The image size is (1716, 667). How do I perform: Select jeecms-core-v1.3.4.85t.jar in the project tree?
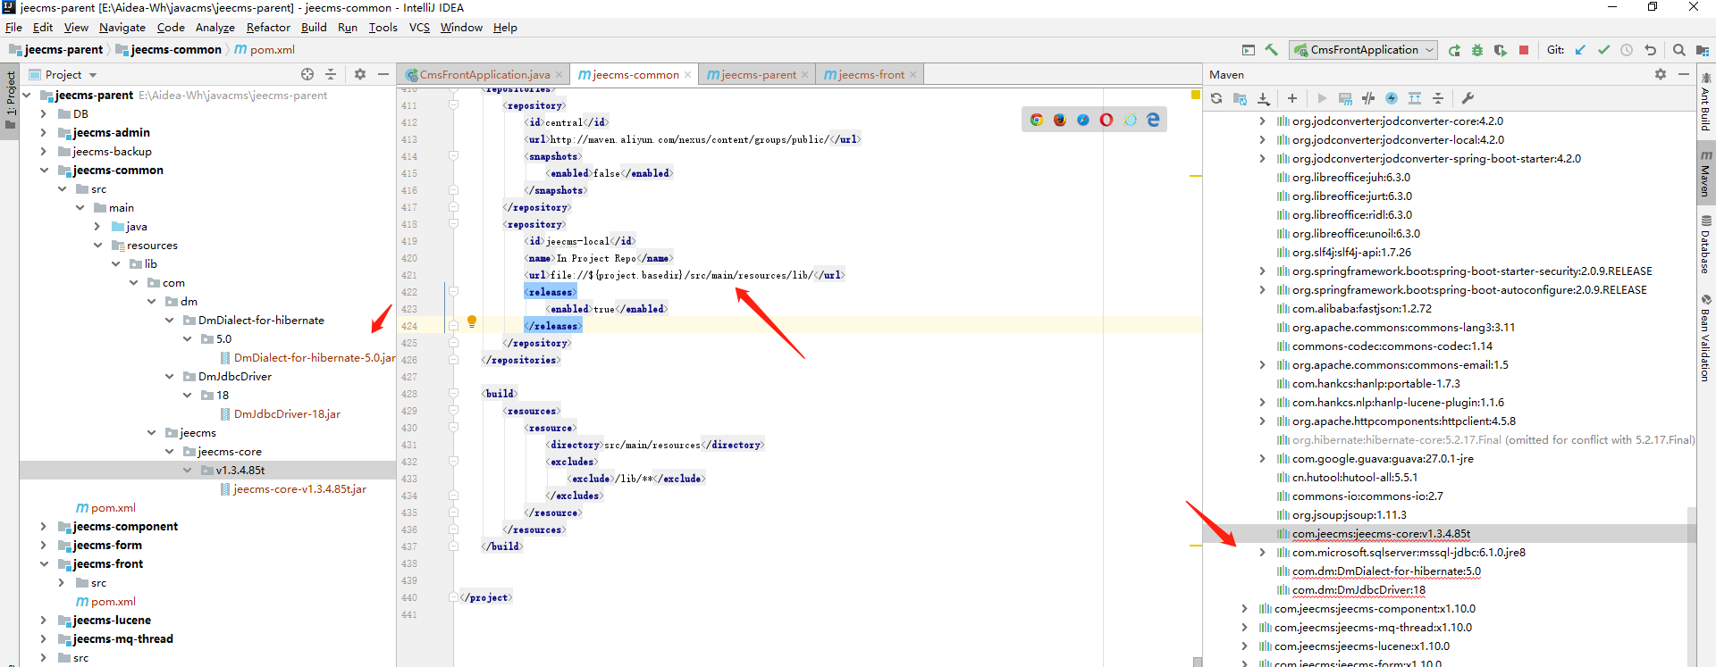point(299,489)
